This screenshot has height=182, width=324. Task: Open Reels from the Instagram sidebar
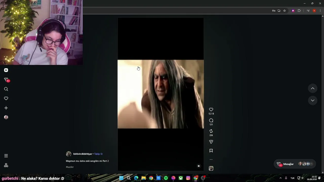click(6, 70)
